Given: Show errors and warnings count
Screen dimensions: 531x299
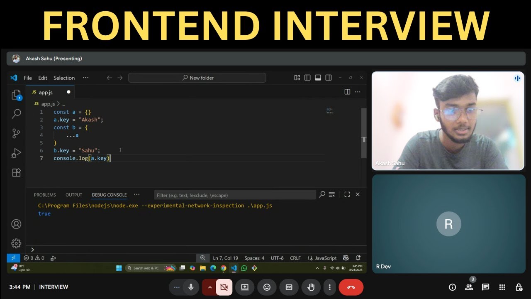Looking at the screenshot, I should point(34,258).
